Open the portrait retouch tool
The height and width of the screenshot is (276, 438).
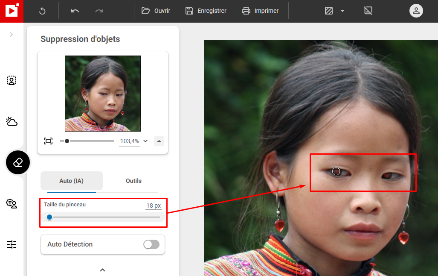pos(11,80)
